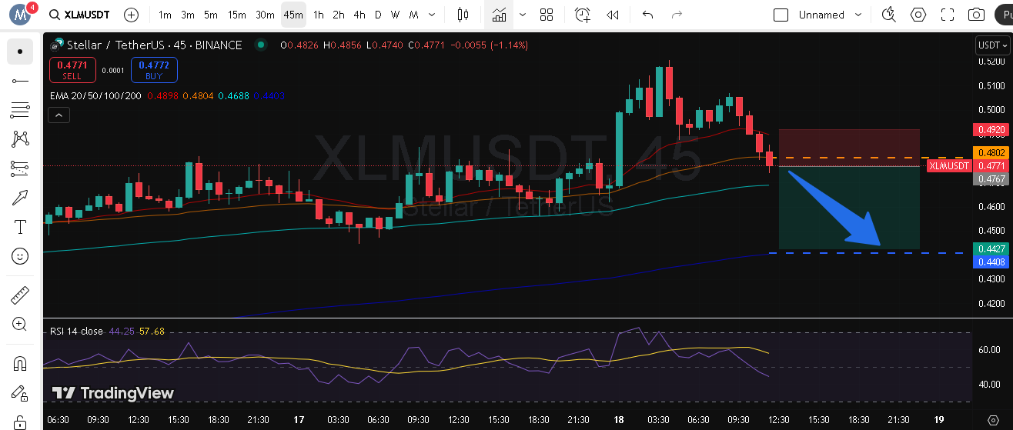This screenshot has height=430, width=1013.
Task: Click the layout square icon beside Unnamed
Action: click(781, 15)
